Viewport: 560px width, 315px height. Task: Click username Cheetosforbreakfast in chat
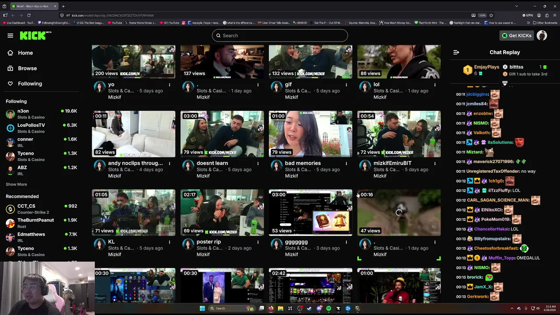(496, 248)
